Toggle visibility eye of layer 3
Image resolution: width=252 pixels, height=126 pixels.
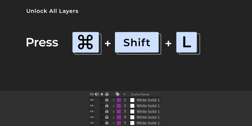tap(92, 112)
